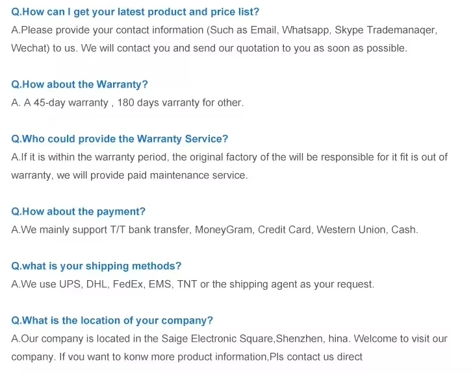Click the company location question heading

[112, 320]
